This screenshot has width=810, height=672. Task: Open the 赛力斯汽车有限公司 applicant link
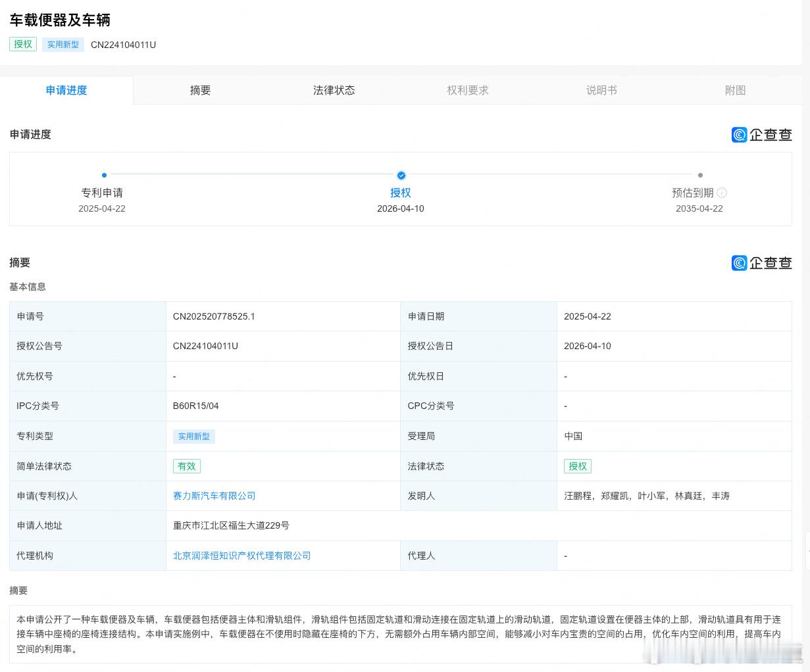tap(214, 496)
